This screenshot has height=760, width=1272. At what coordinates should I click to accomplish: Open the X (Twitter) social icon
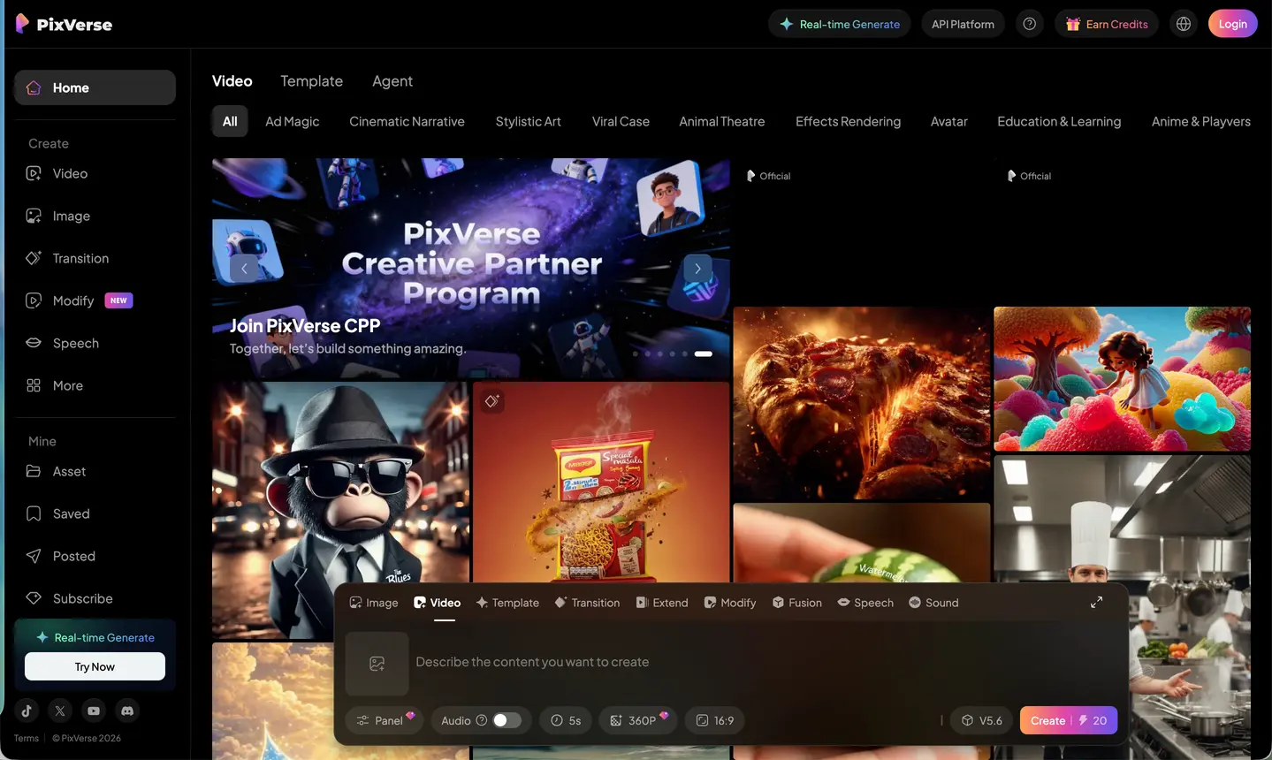coord(60,711)
